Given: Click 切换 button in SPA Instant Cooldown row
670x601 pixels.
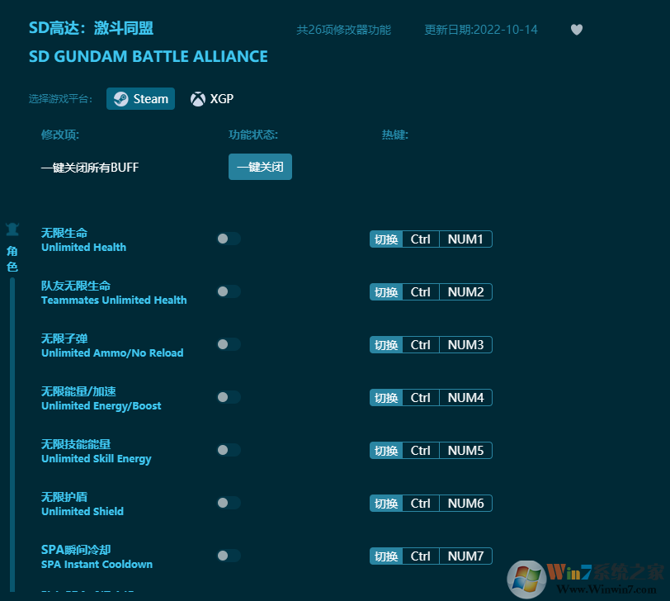Looking at the screenshot, I should click(386, 556).
